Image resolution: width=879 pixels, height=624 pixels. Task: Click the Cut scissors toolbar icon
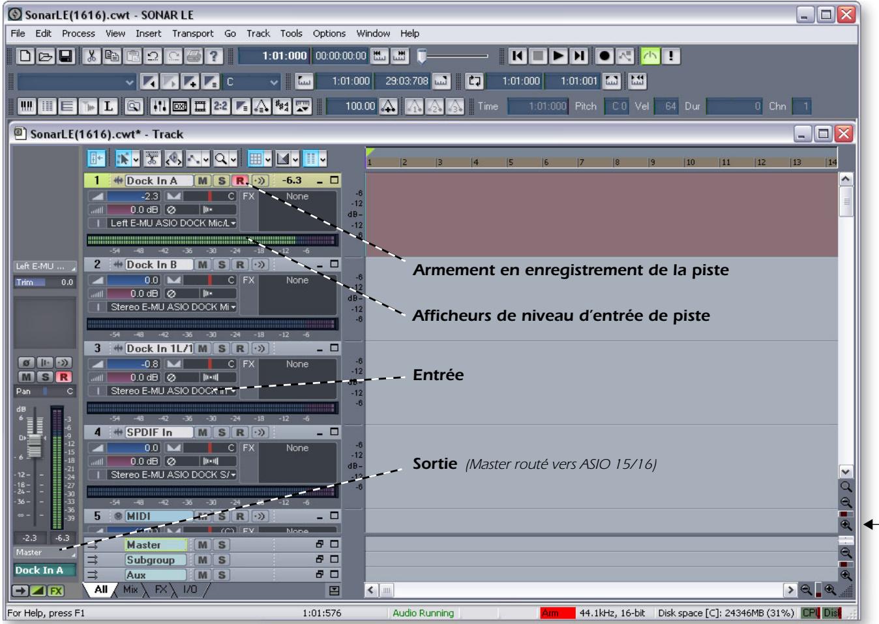click(92, 56)
